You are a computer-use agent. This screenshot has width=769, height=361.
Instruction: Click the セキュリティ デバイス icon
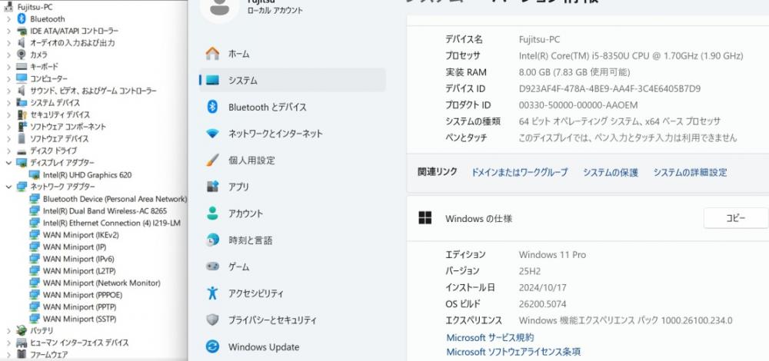tap(21, 114)
